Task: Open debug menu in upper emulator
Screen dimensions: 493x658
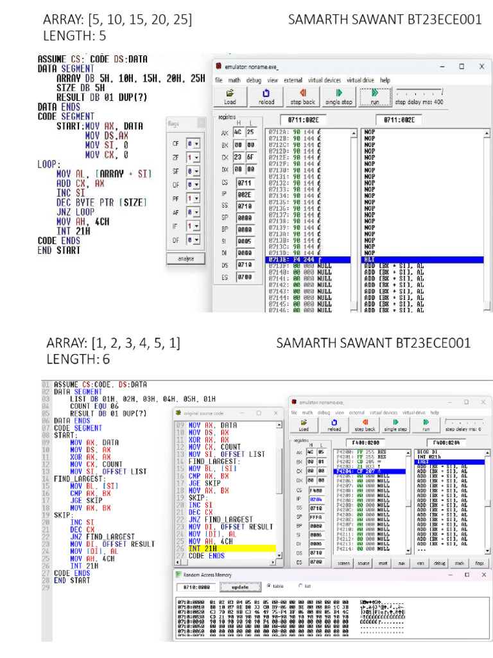Action: coord(254,80)
